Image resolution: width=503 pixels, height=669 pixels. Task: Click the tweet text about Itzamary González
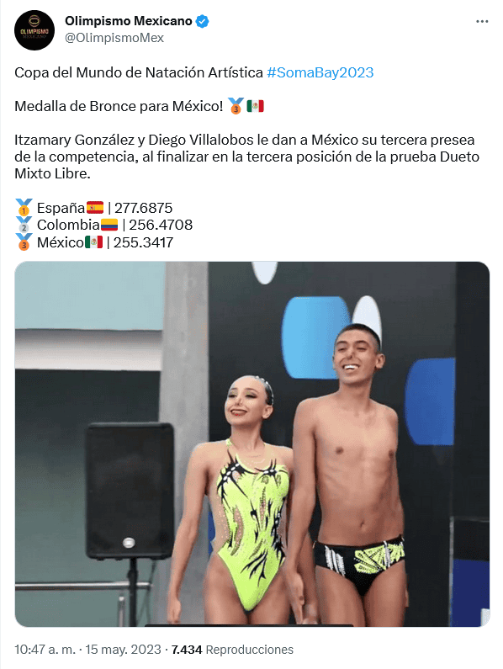246,157
